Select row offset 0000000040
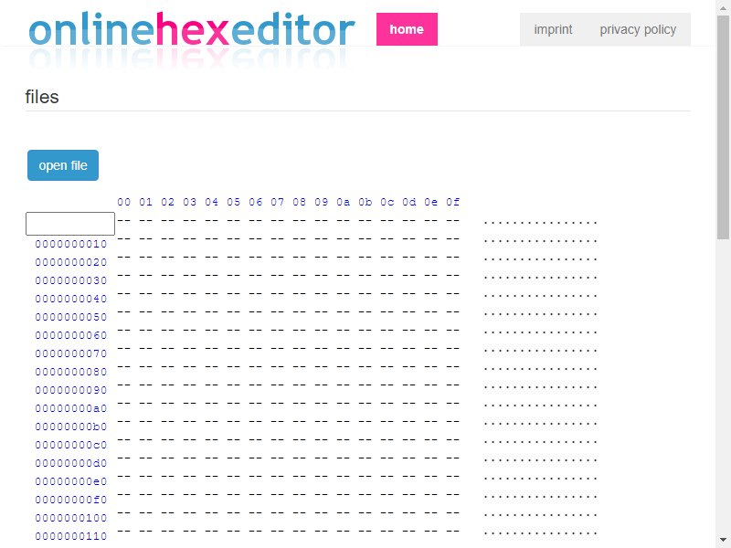This screenshot has width=731, height=548. [x=71, y=299]
